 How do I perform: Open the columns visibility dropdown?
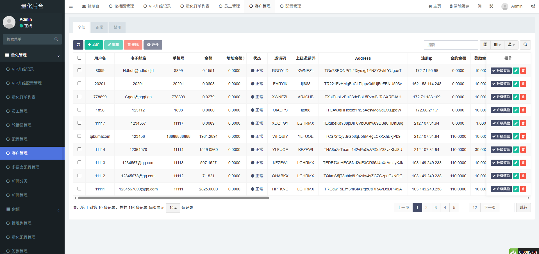tap(497, 45)
